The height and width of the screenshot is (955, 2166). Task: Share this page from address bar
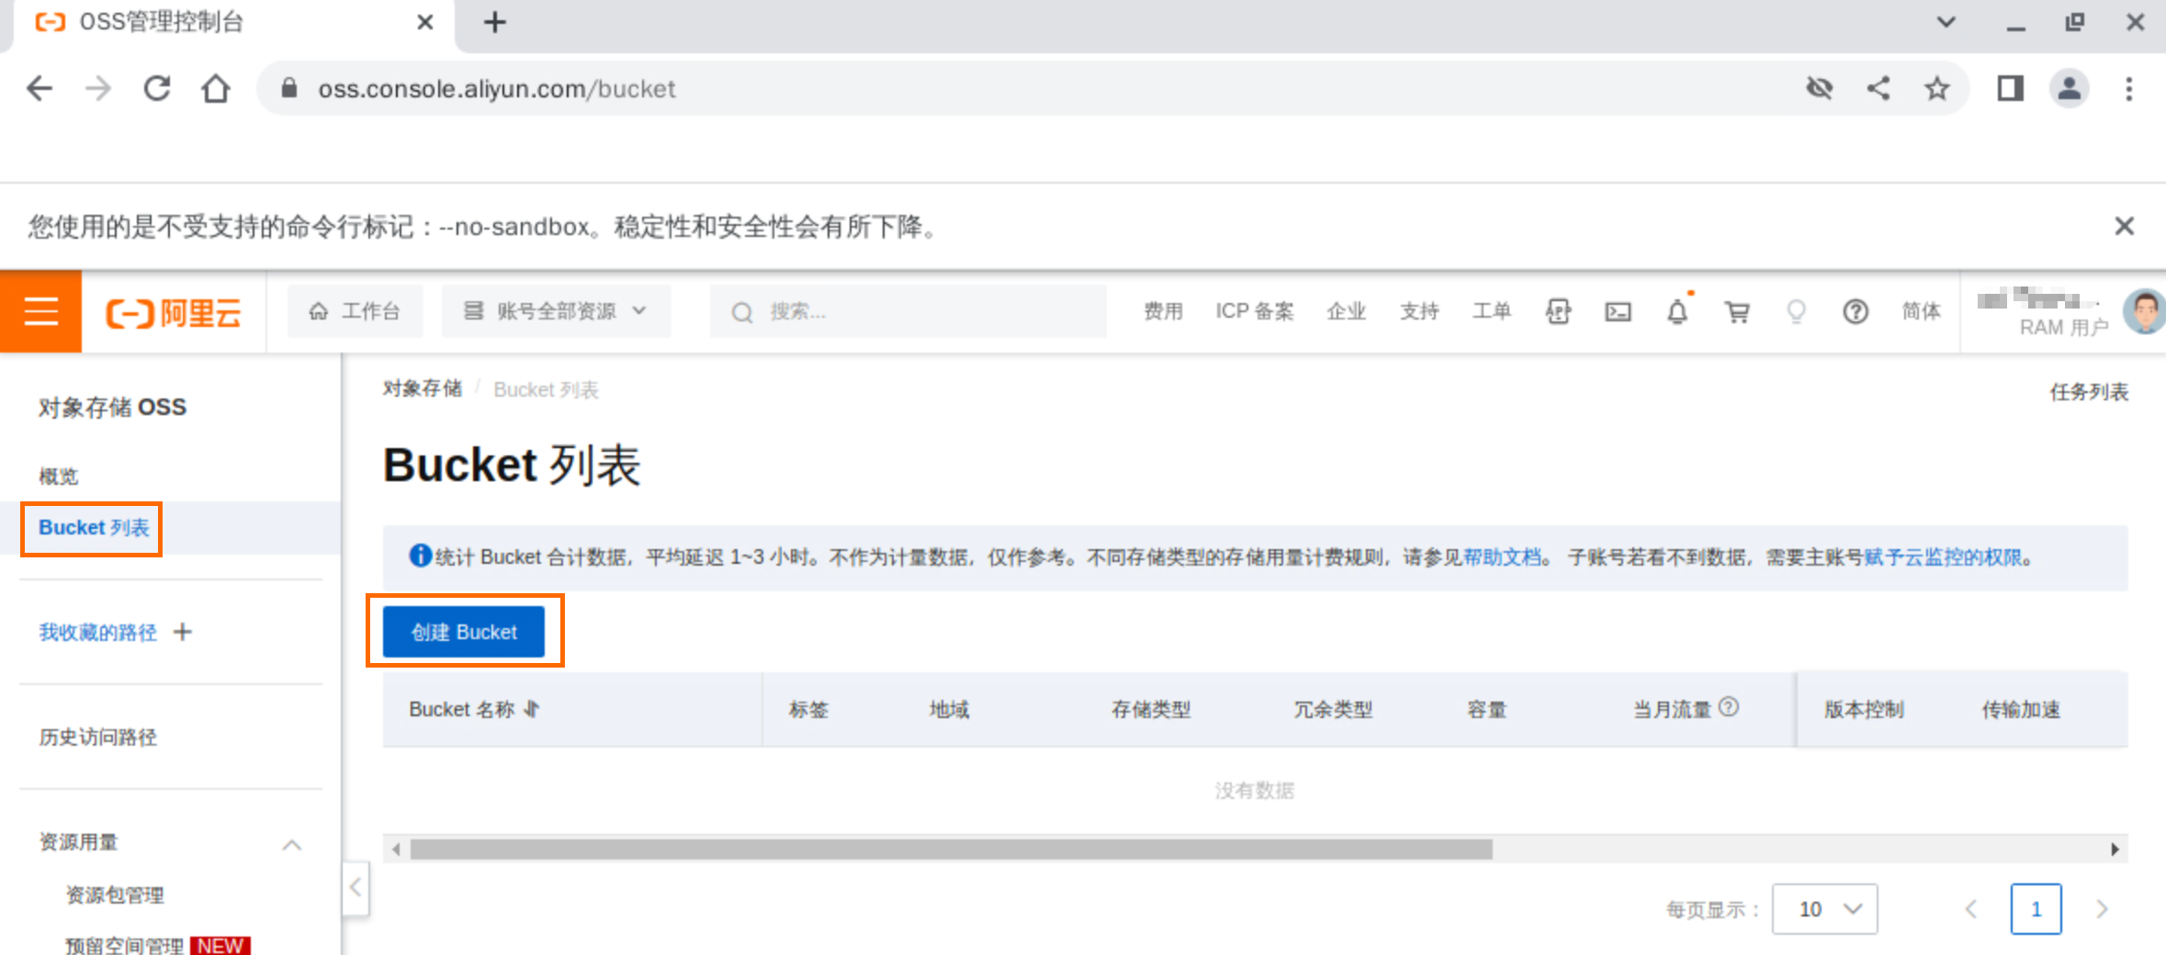pyautogui.click(x=1878, y=88)
